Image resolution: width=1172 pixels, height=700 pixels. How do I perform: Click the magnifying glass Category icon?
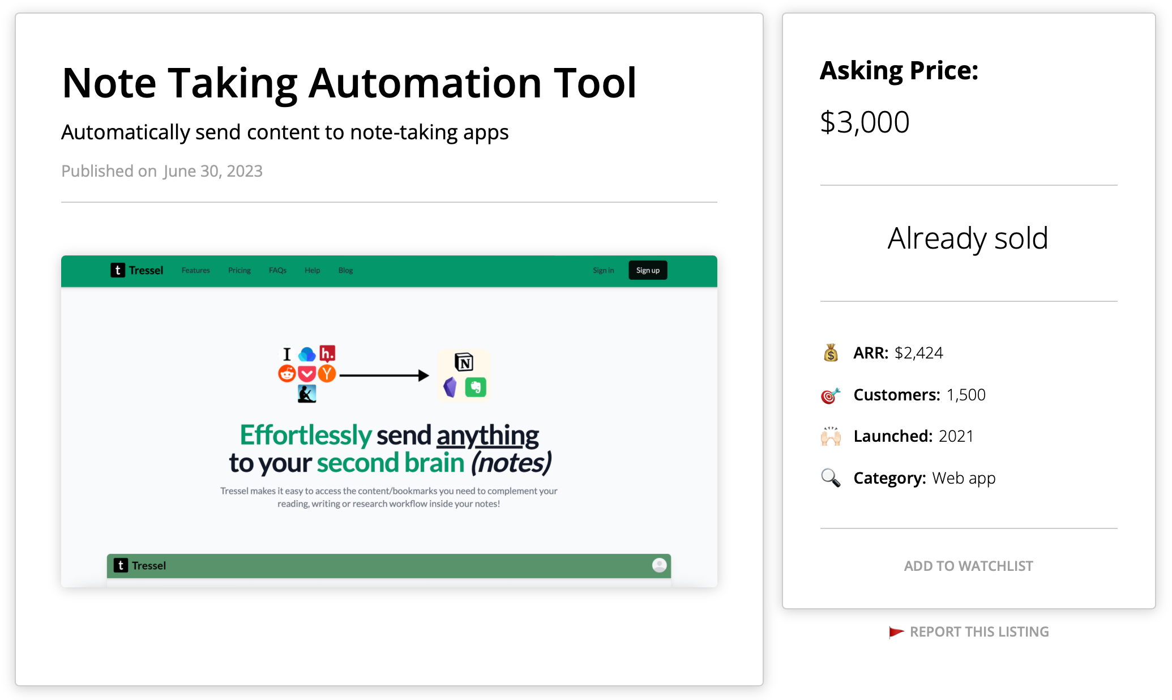click(831, 478)
